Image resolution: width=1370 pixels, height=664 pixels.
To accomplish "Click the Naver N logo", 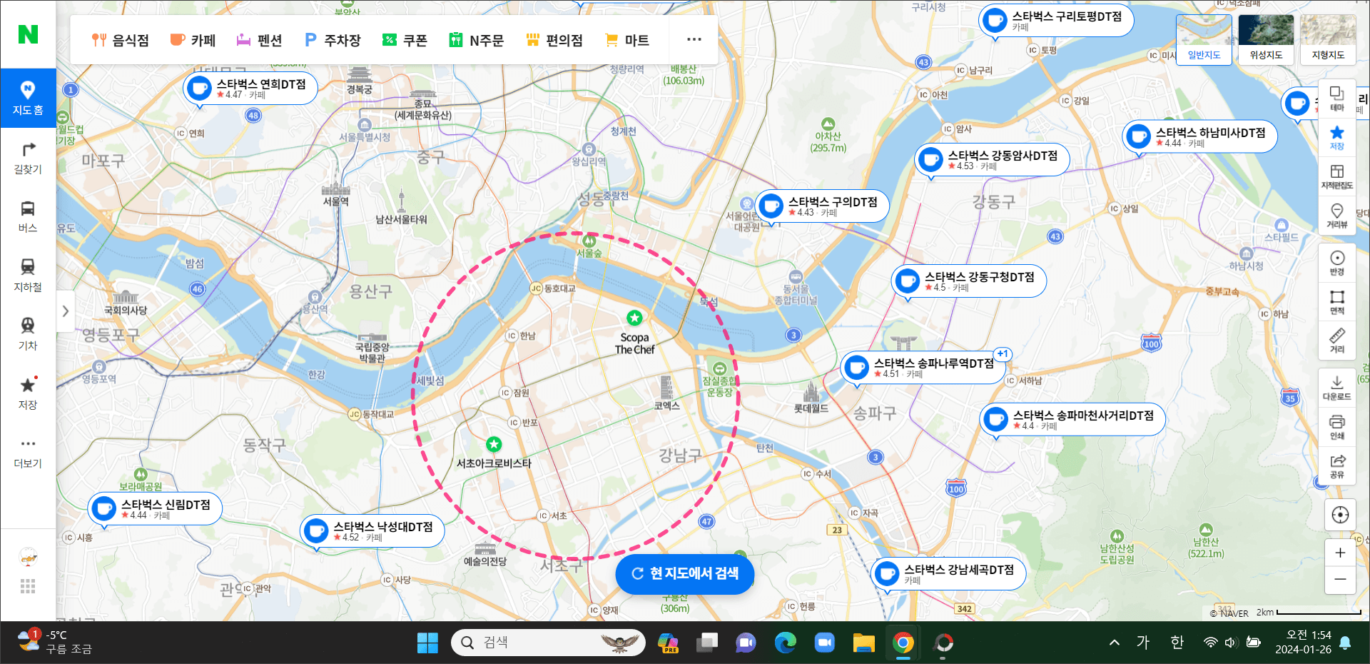I will click(x=28, y=34).
